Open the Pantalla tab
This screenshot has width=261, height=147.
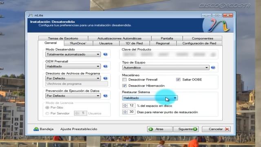pyautogui.click(x=167, y=38)
